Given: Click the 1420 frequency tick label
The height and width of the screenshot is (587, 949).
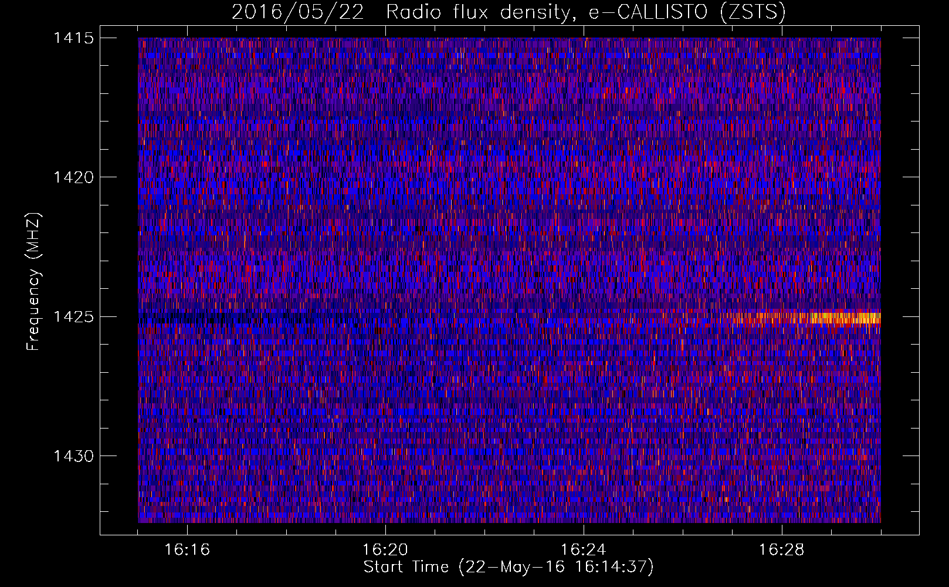Looking at the screenshot, I should 74,177.
